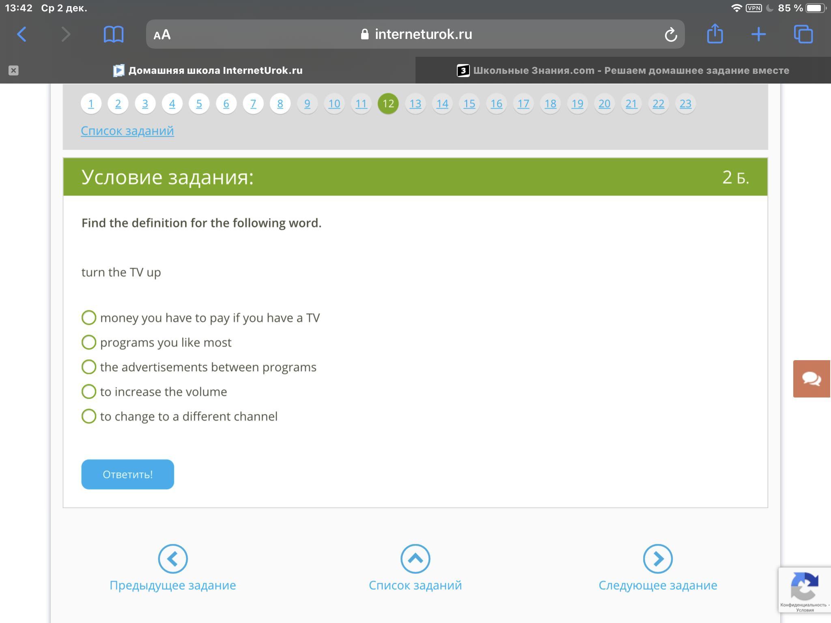Show all tabs overview icon
Screen dimensions: 831x623
pyautogui.click(x=803, y=34)
